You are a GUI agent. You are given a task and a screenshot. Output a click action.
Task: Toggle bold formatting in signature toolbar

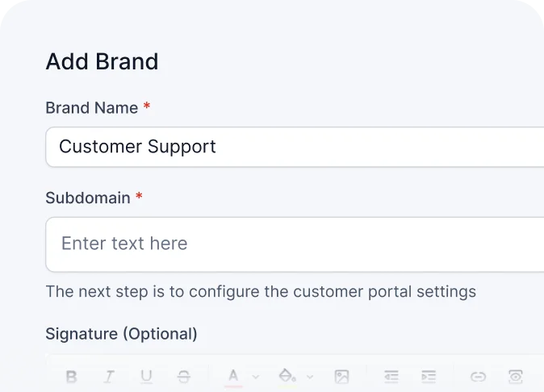coord(71,376)
